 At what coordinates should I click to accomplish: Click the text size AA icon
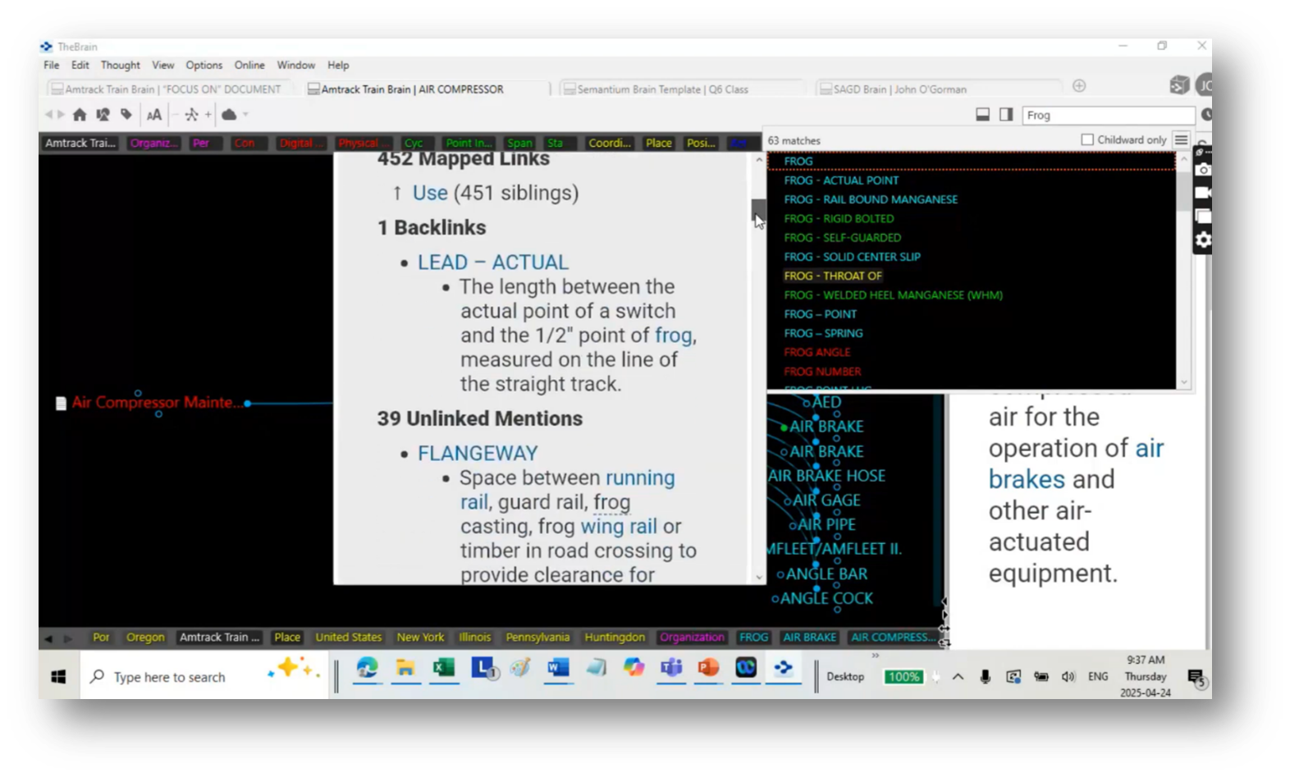coord(153,115)
